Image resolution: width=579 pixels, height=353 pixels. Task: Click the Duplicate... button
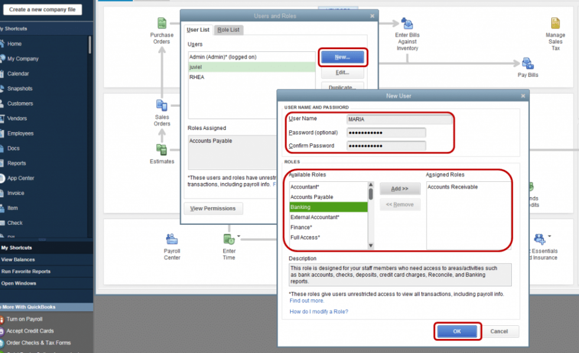coord(342,87)
